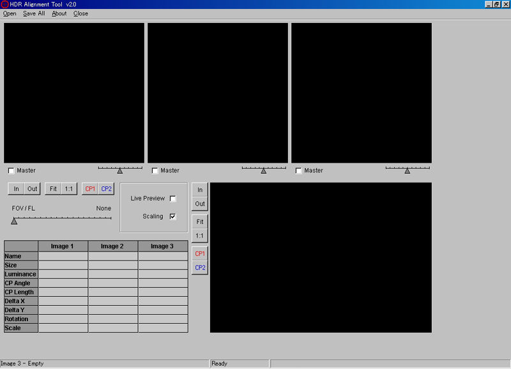Click the Image 1 column header
This screenshot has width=511, height=369.
click(63, 246)
